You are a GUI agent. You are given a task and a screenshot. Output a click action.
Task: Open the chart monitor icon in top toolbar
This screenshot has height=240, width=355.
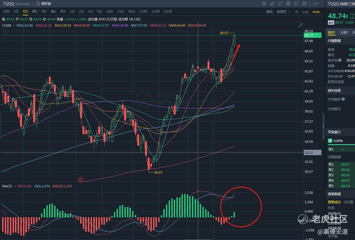(264, 4)
